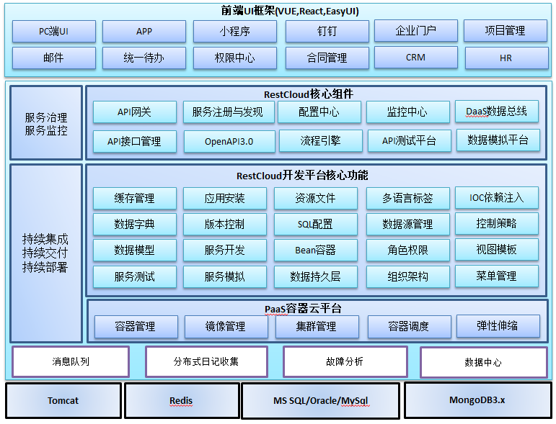Open the 钉钉 box
The image size is (556, 424).
327,32
